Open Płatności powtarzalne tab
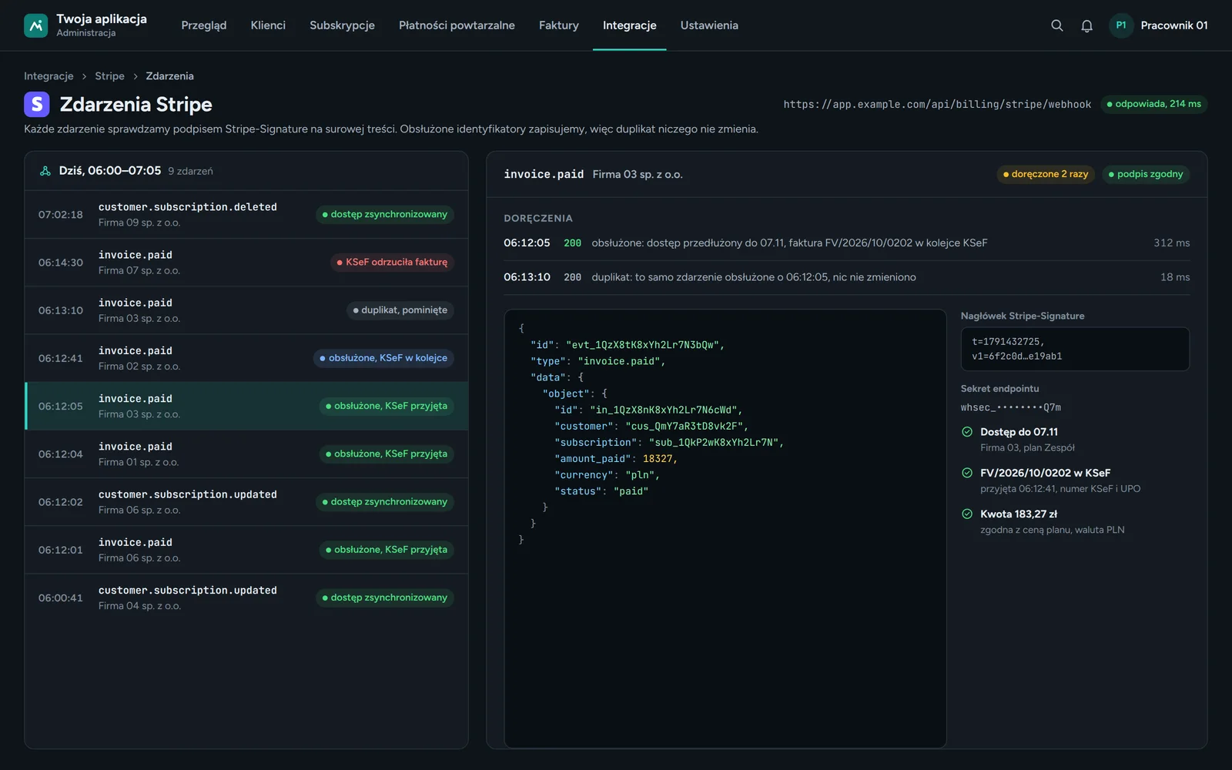The width and height of the screenshot is (1232, 770). tap(457, 25)
